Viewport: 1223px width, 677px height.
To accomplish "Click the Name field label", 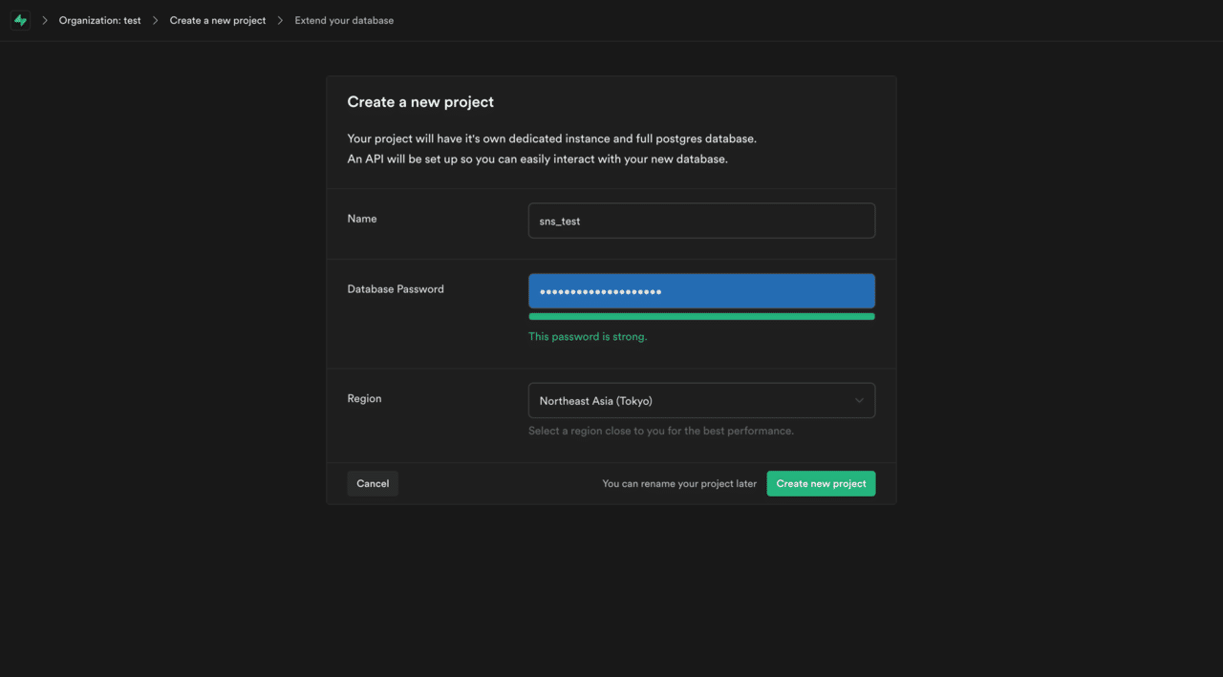I will tap(362, 219).
